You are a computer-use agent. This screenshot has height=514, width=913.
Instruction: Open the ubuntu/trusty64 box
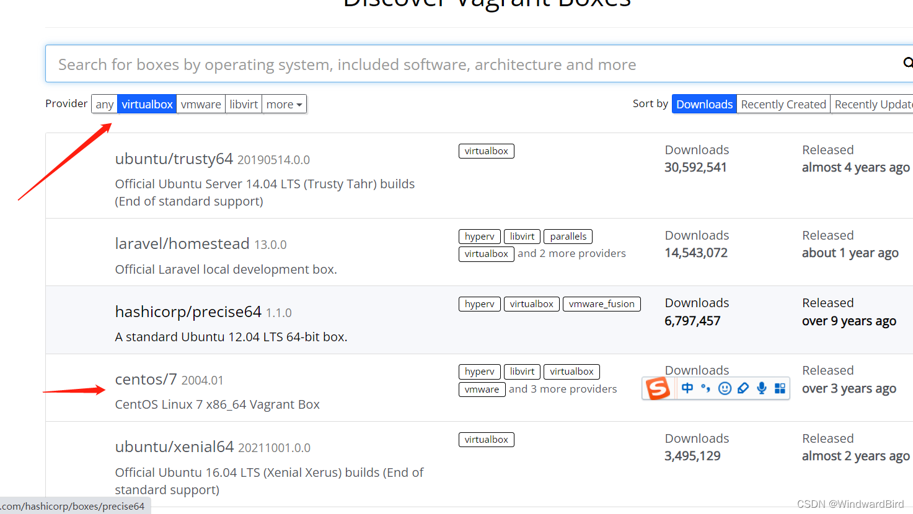click(174, 159)
